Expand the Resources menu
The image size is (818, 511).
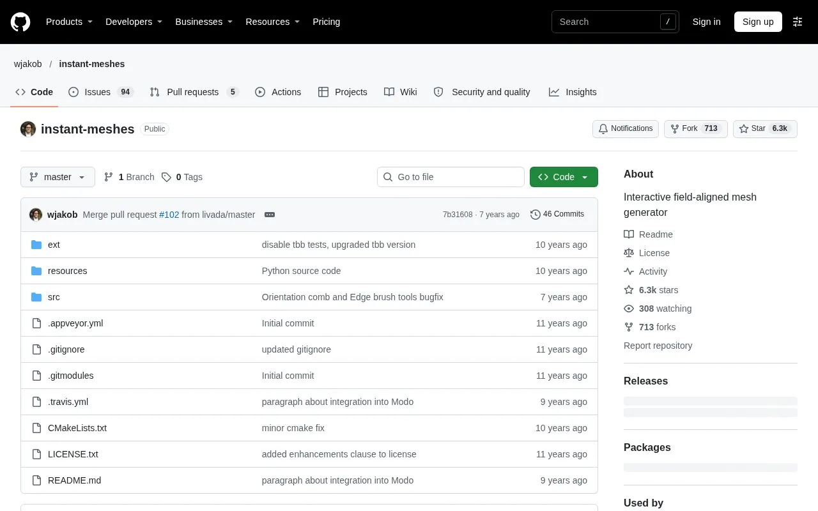click(274, 22)
